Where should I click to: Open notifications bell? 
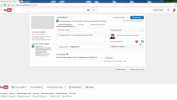tap(168, 10)
